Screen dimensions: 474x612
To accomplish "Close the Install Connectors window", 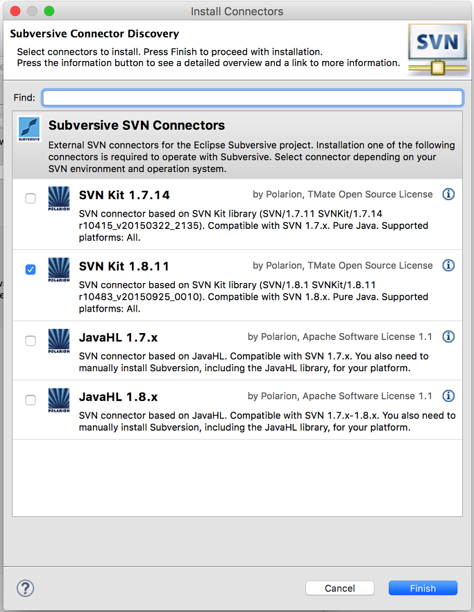I will pos(15,11).
